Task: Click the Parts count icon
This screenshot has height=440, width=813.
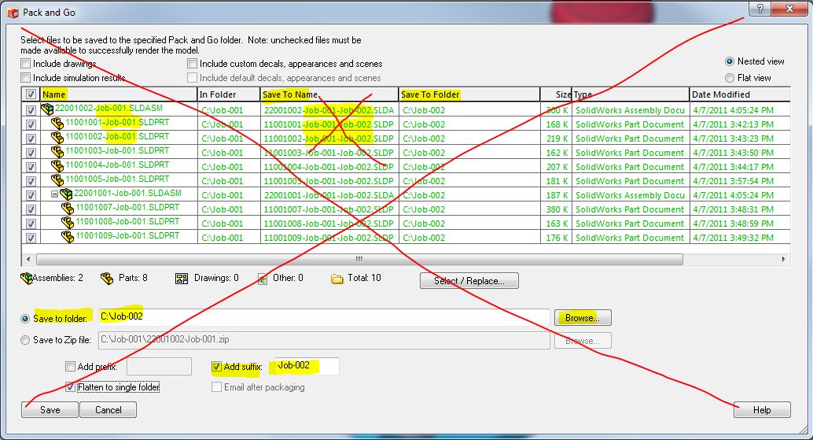Action: coord(107,279)
